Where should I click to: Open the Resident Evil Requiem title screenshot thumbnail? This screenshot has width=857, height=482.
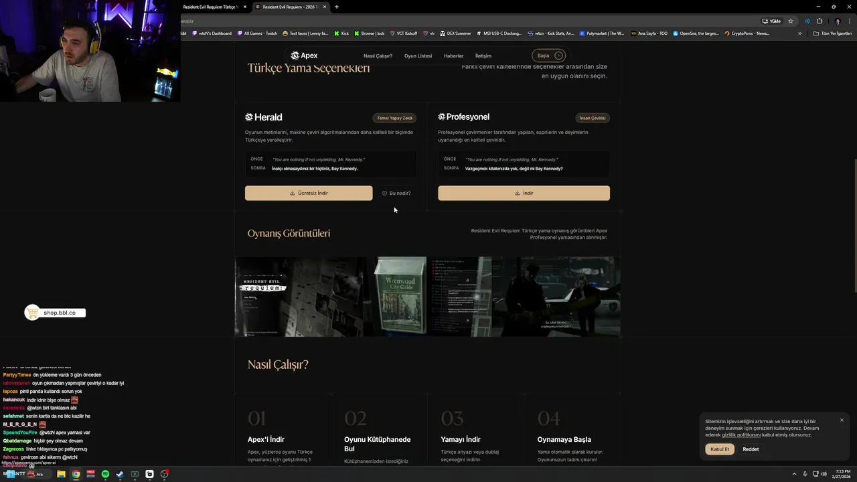point(299,297)
